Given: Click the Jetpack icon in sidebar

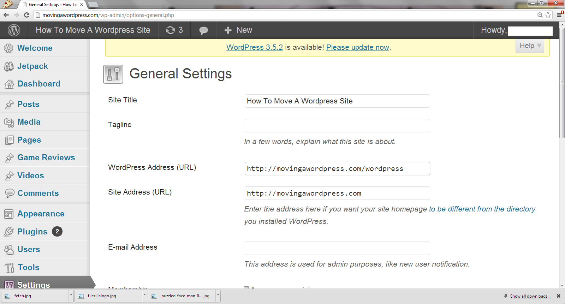Looking at the screenshot, I should tap(9, 66).
